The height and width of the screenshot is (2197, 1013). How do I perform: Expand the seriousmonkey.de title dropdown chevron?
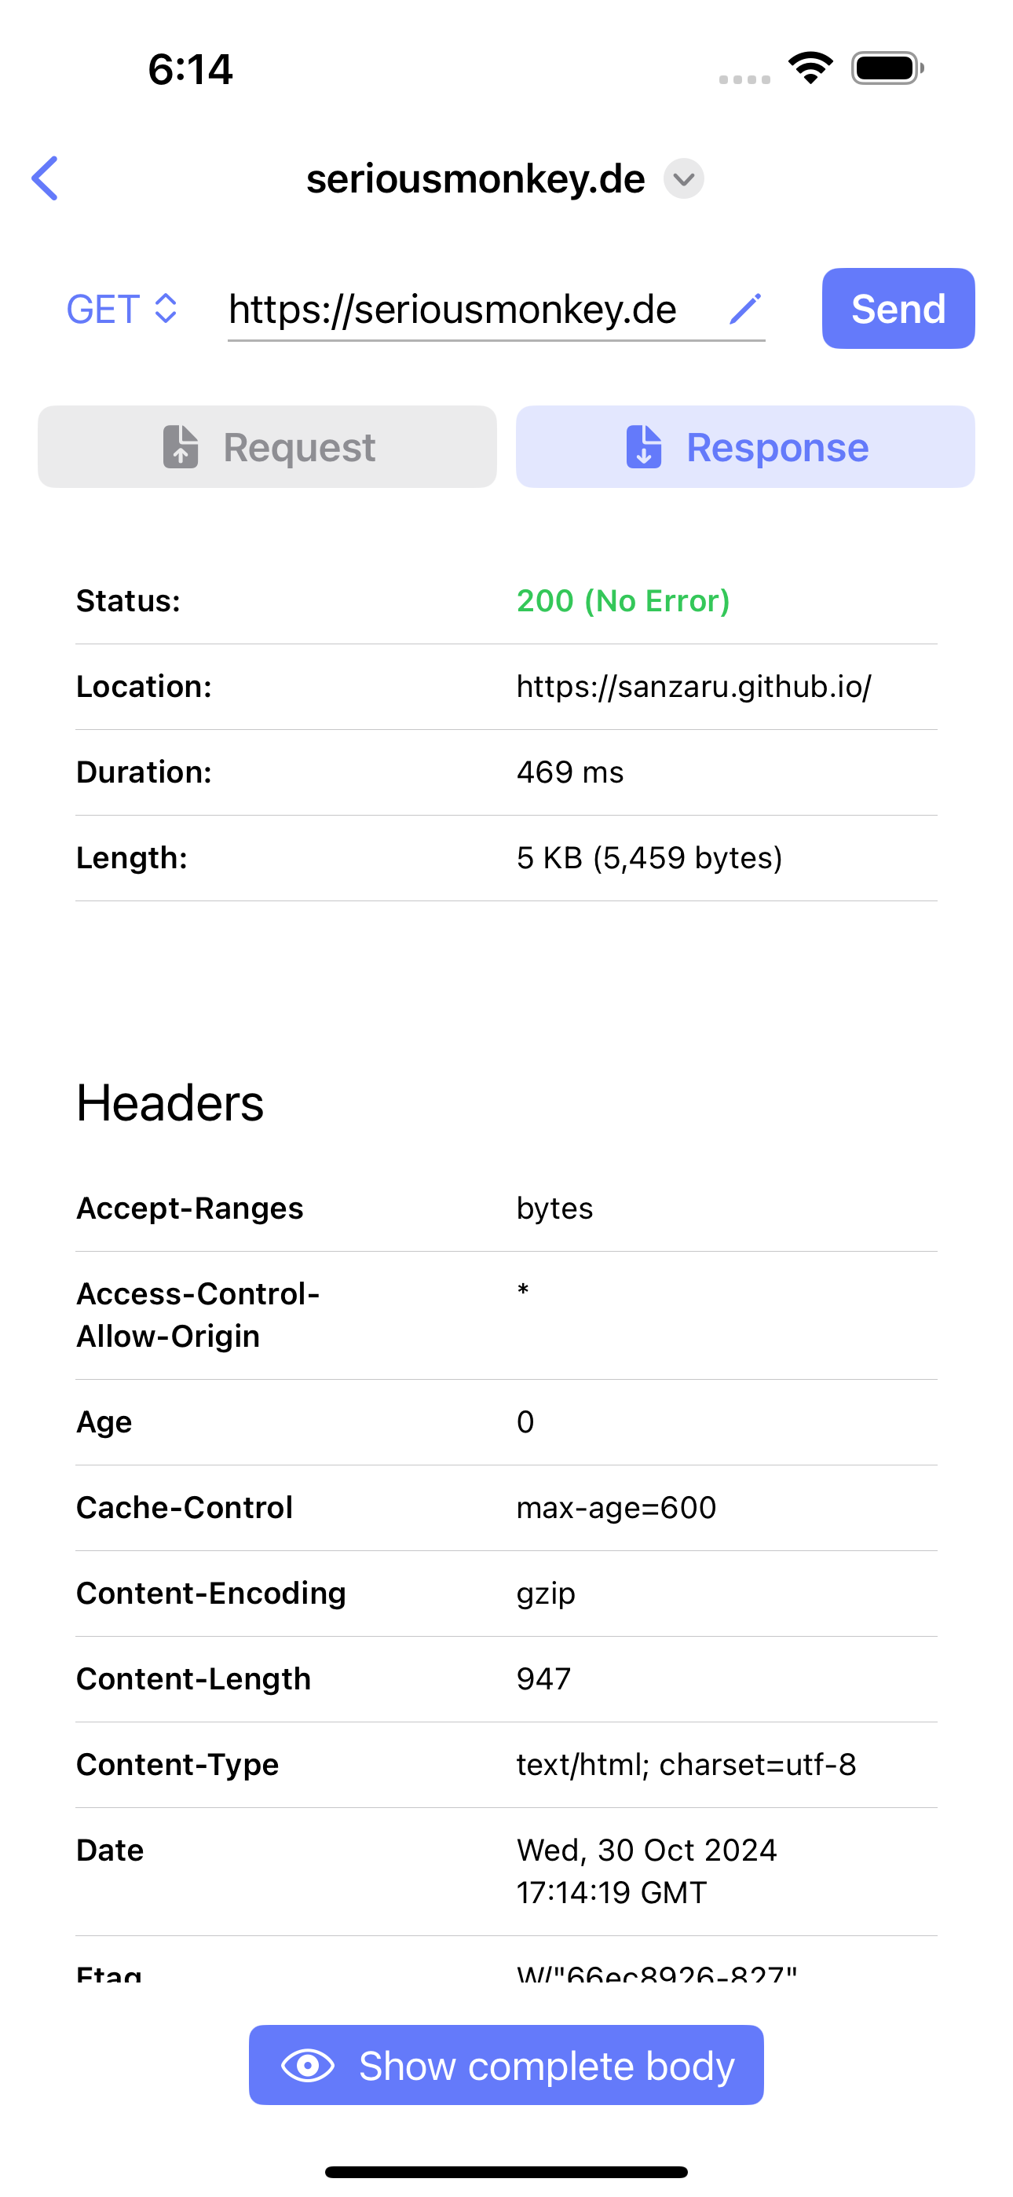tap(684, 179)
